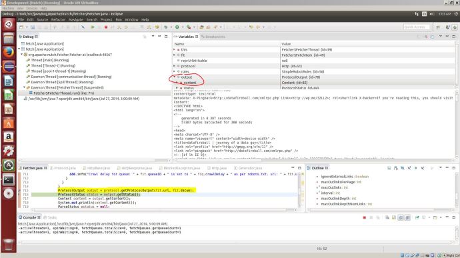The image size is (460, 258).
Task: Expand the 'protocol' variable node
Action: [175, 66]
